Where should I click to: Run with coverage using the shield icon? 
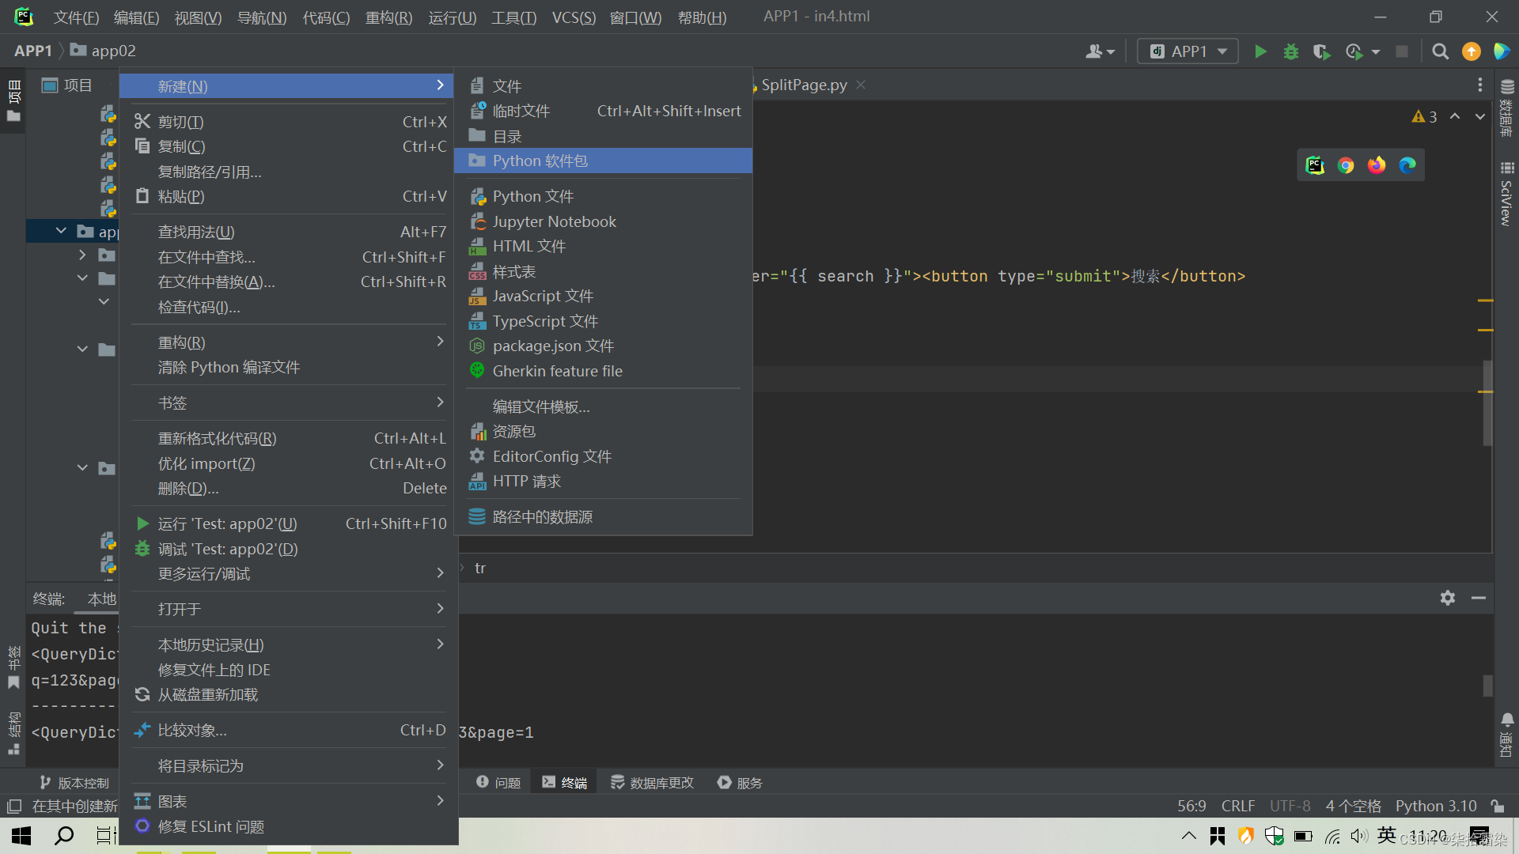1321,51
